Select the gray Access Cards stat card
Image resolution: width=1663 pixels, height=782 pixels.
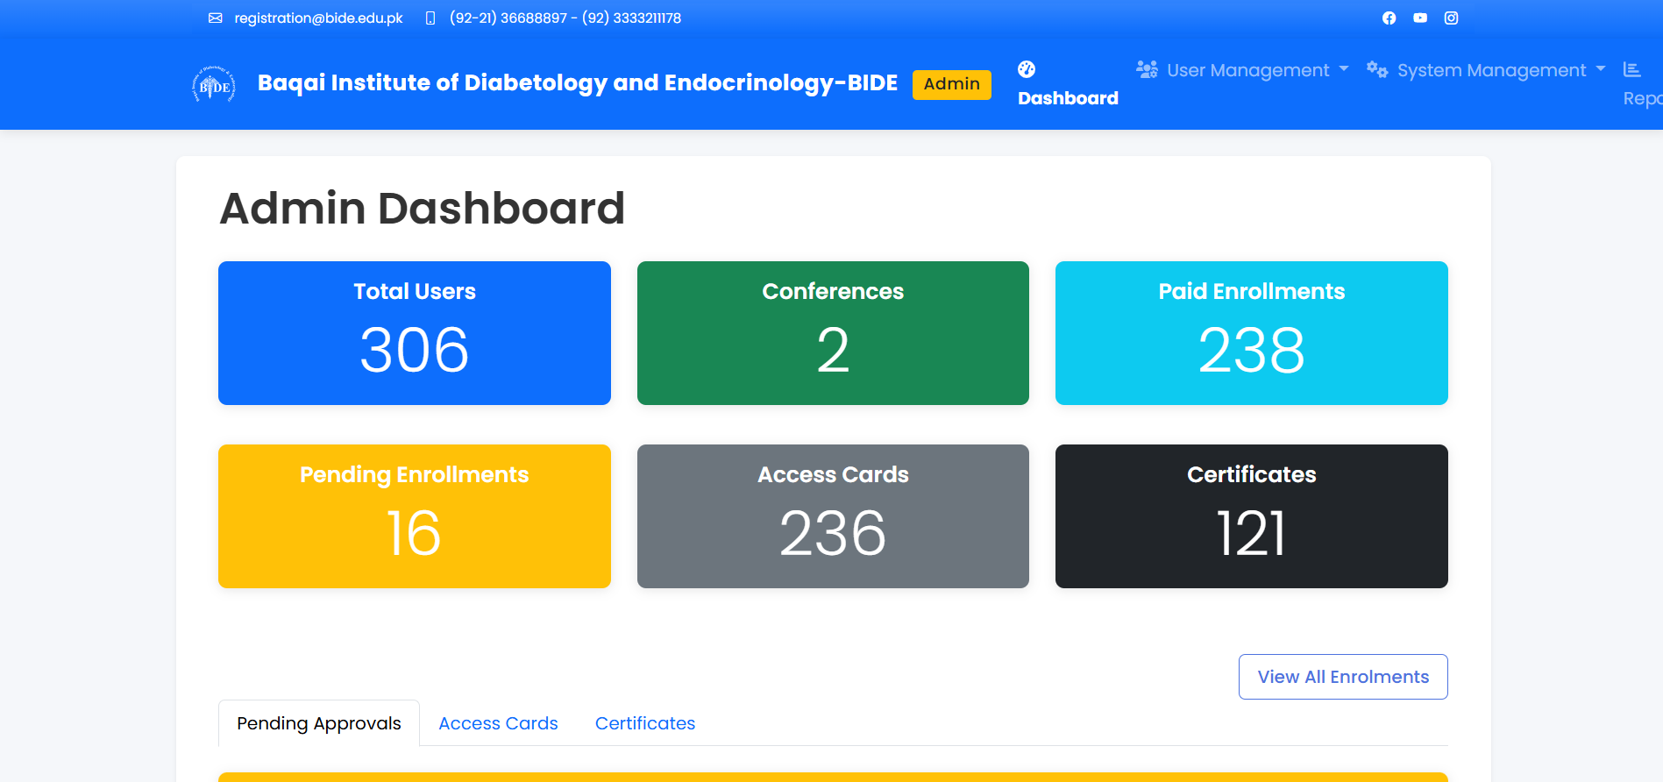pyautogui.click(x=833, y=516)
